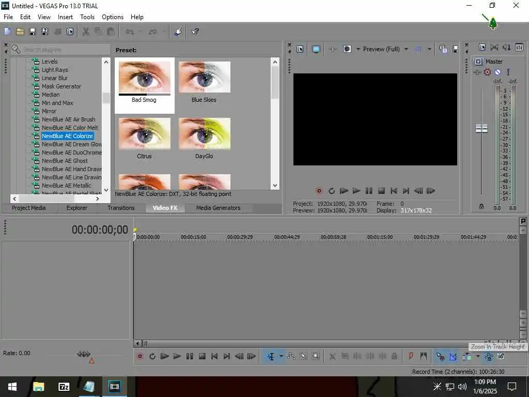
Task: Switch to the Transitions tab
Action: coord(121,208)
